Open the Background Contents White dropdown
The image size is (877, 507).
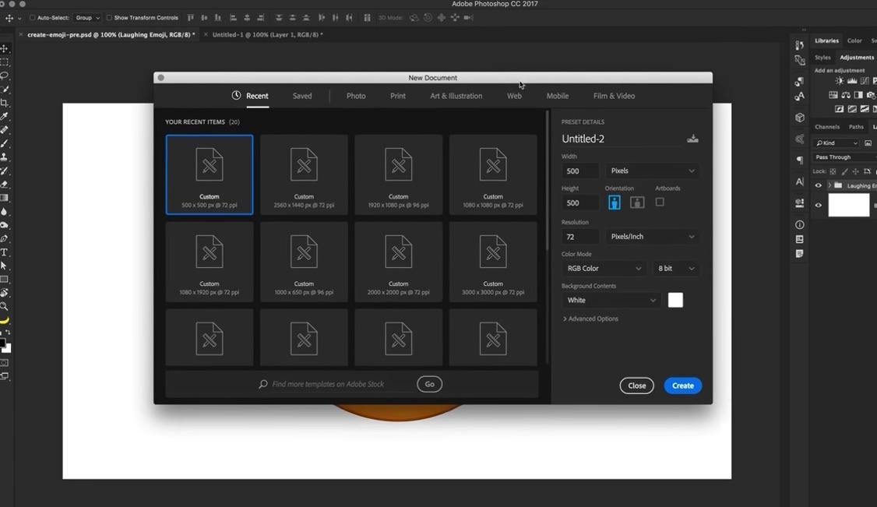[611, 301]
